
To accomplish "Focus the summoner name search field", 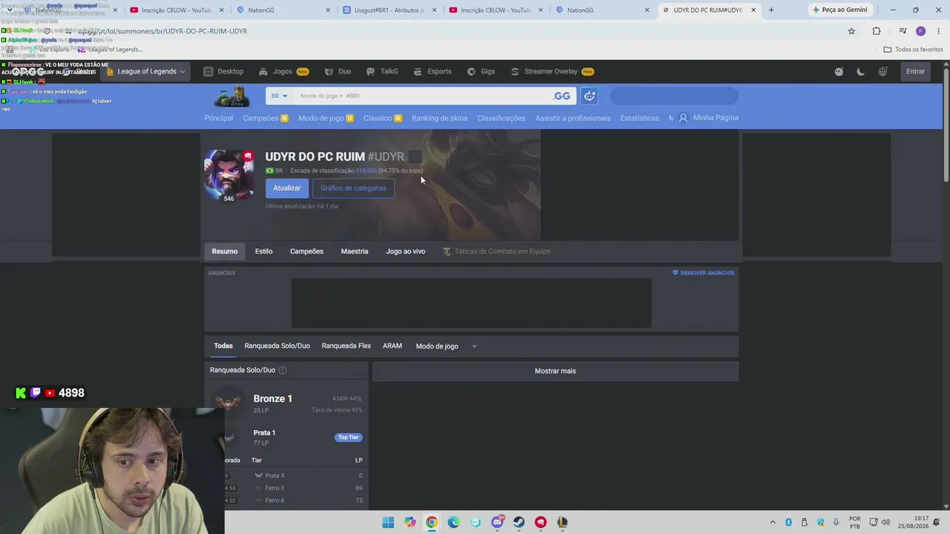I will click(x=422, y=96).
